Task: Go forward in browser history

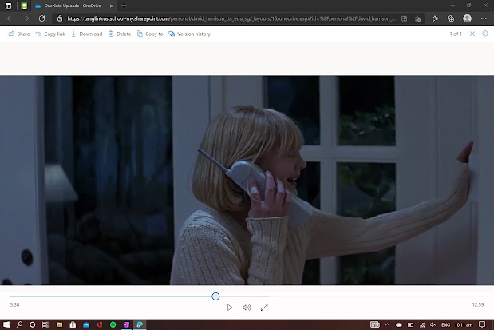Action: [26, 18]
